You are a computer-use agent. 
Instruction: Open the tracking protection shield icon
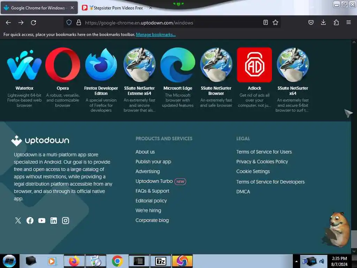coord(69,22)
